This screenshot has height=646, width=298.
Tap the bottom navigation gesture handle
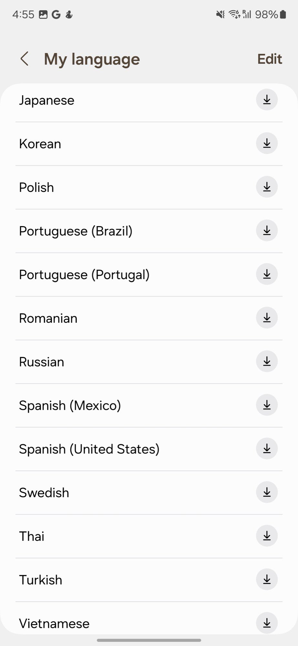click(149, 640)
